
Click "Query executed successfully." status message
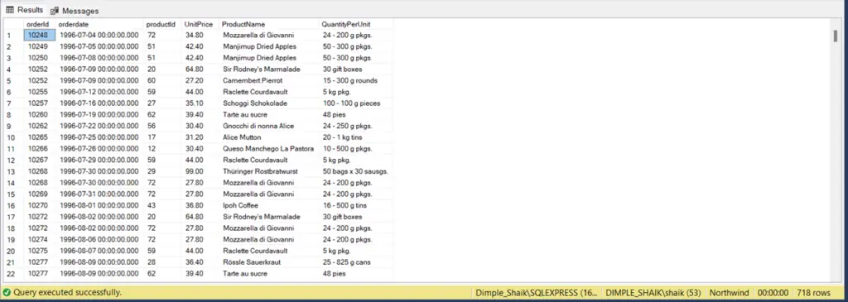pyautogui.click(x=68, y=292)
